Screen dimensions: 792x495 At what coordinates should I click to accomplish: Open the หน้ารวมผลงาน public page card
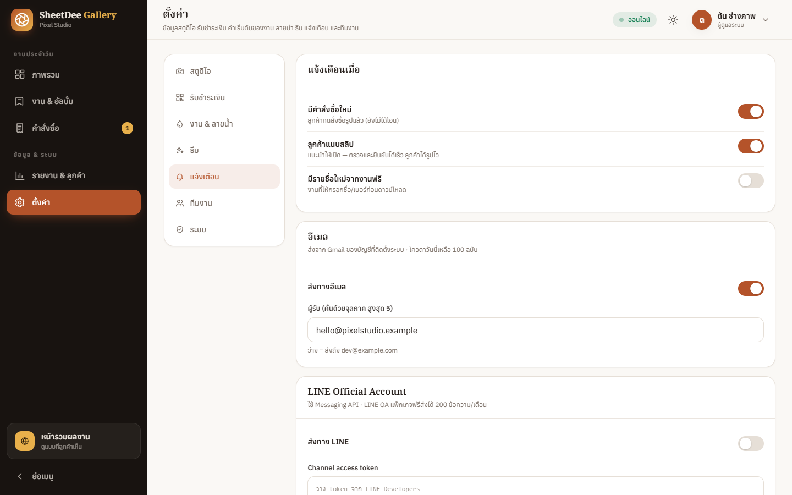74,441
